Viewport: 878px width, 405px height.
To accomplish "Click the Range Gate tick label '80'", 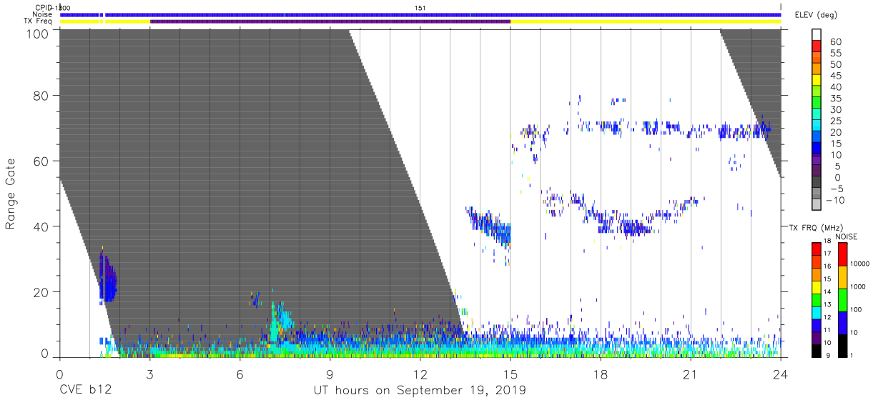I will click(x=41, y=96).
